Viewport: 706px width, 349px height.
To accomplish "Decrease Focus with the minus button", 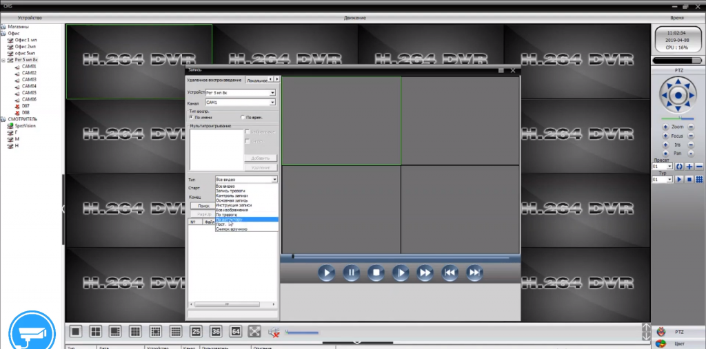I will tap(691, 136).
